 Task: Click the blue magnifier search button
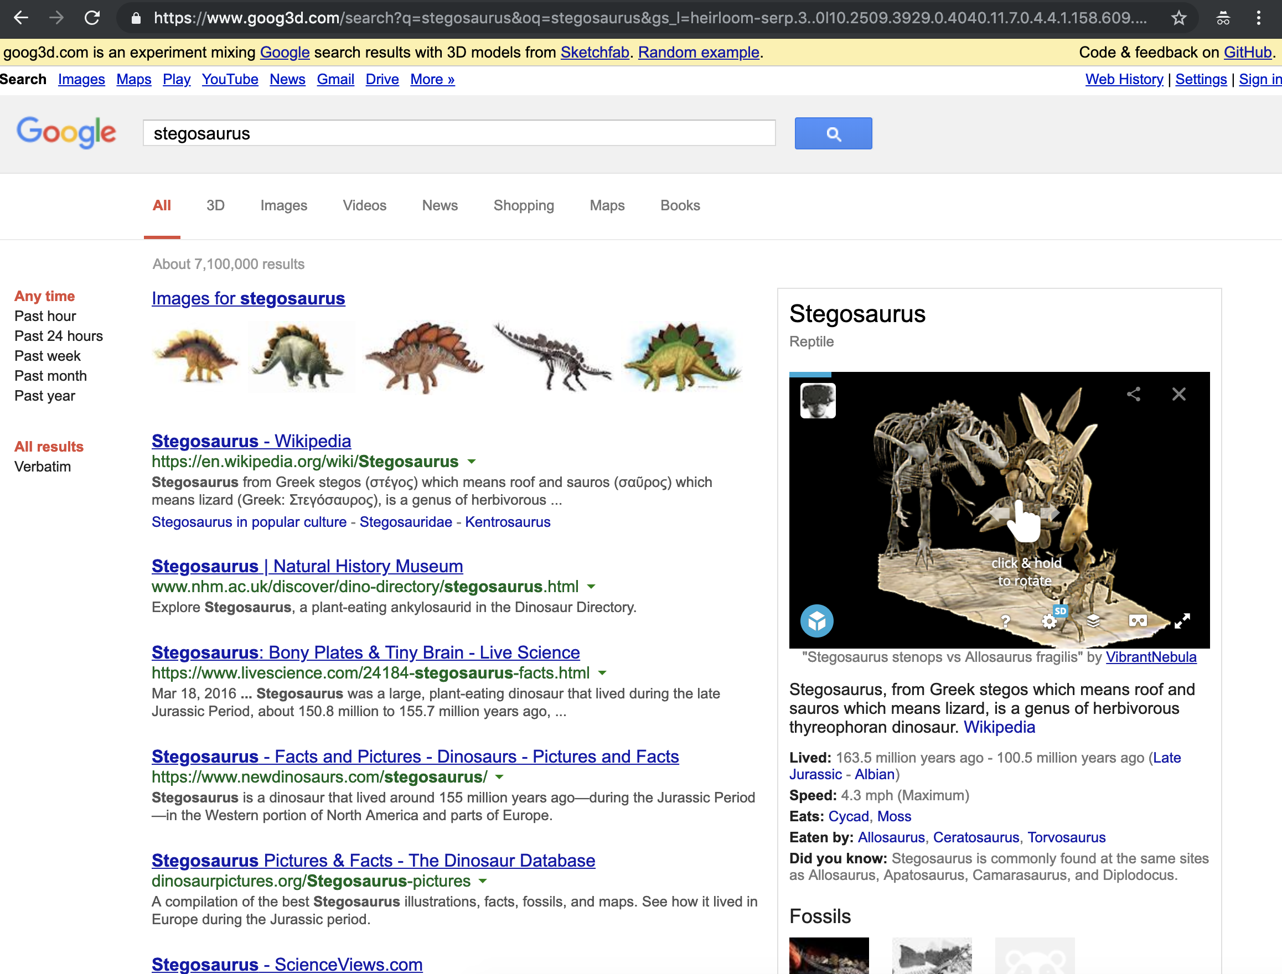(833, 133)
